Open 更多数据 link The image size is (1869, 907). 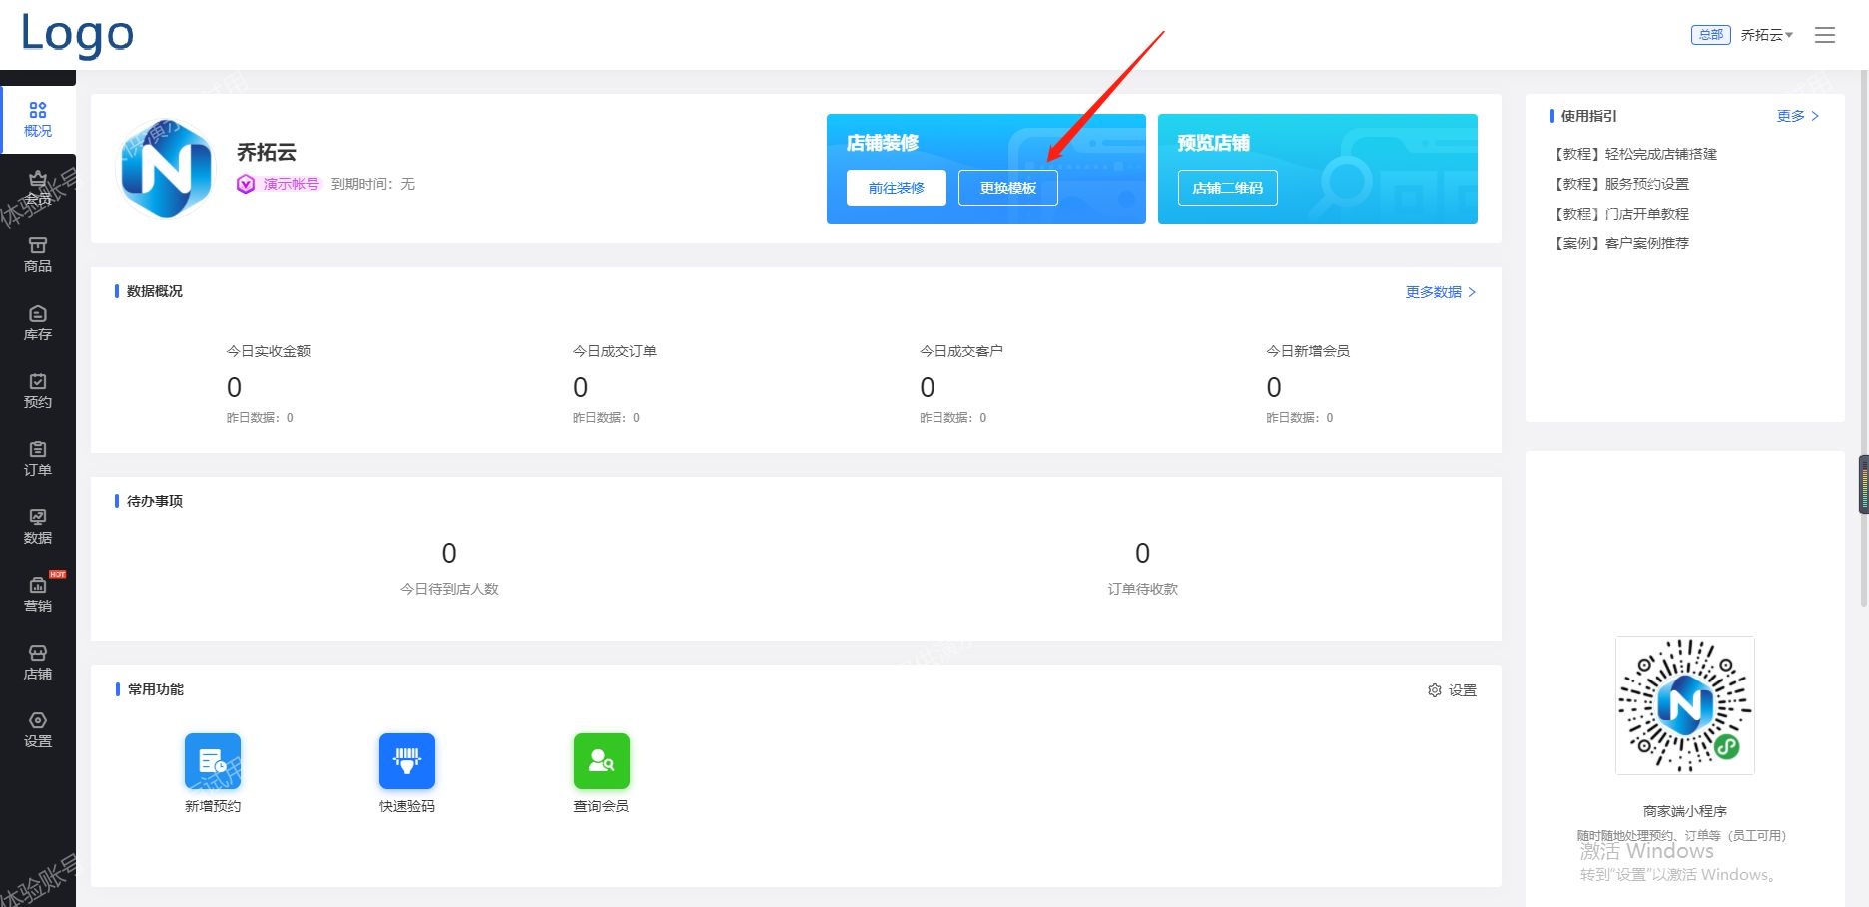[x=1441, y=292]
